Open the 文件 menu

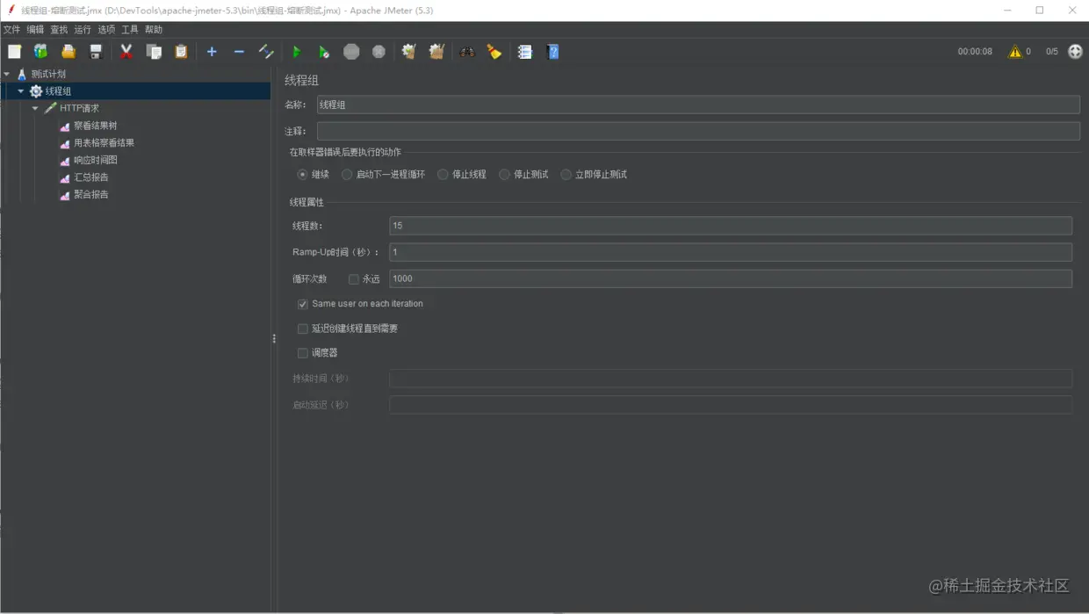click(x=11, y=30)
